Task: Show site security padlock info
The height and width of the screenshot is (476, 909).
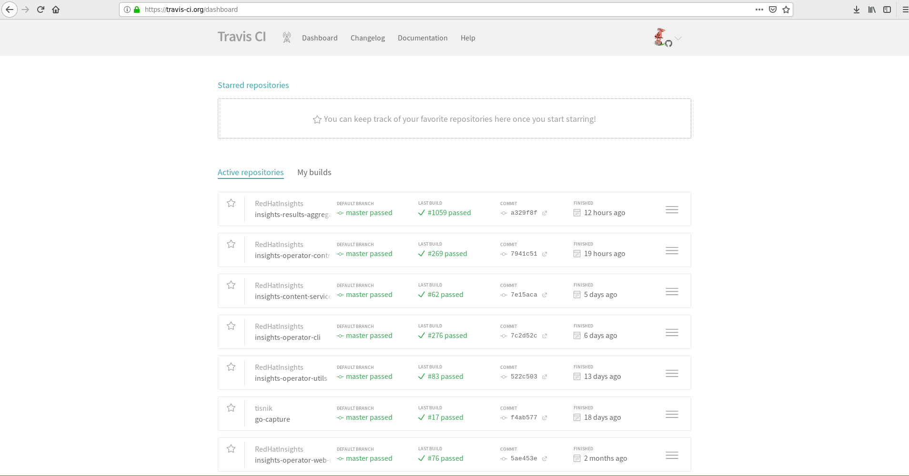Action: coord(137,10)
